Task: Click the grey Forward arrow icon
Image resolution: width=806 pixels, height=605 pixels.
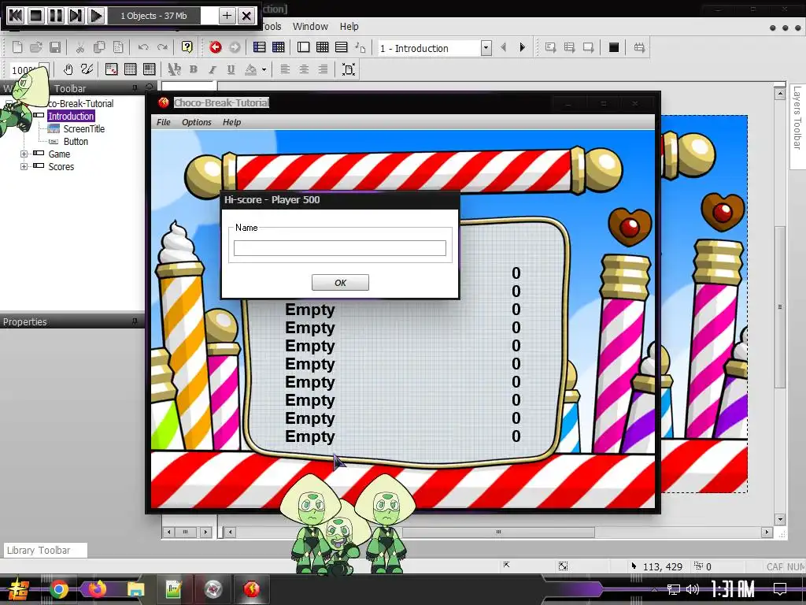Action: pyautogui.click(x=235, y=47)
